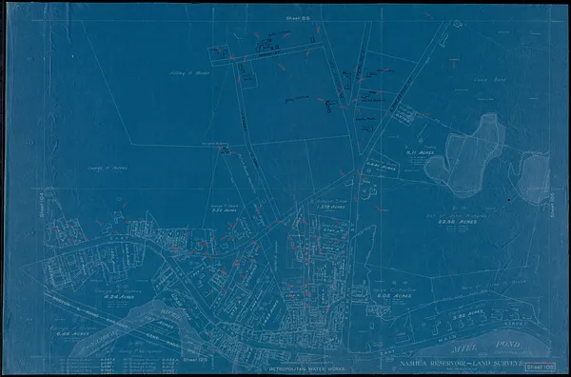571x377 pixels.
Task: Click the 'Est. of John Richards' name
Action: [457, 216]
